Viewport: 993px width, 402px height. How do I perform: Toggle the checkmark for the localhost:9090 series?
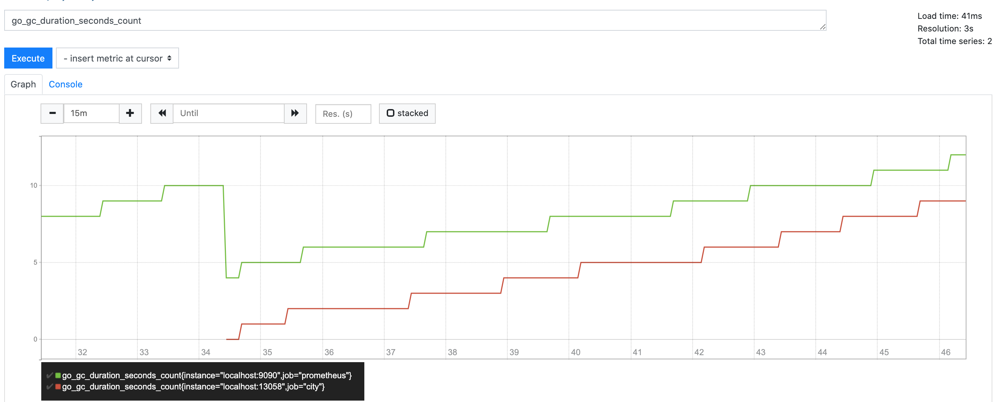pyautogui.click(x=49, y=375)
